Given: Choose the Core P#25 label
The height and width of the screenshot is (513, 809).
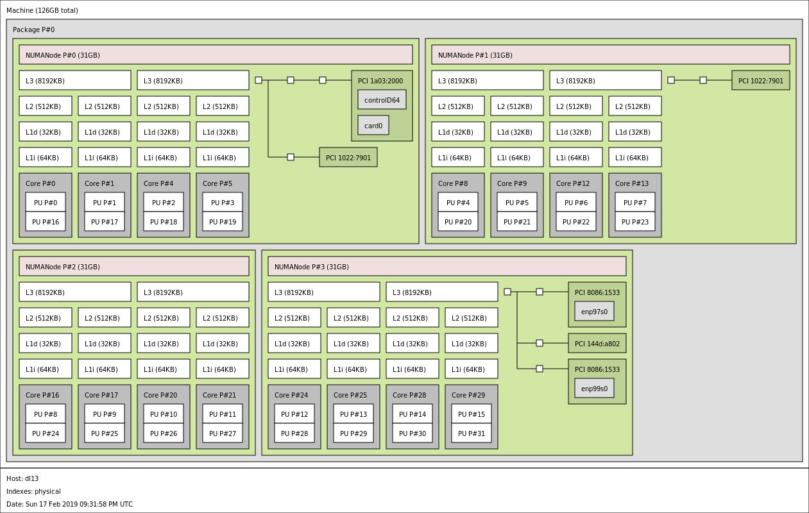Looking at the screenshot, I should point(350,396).
